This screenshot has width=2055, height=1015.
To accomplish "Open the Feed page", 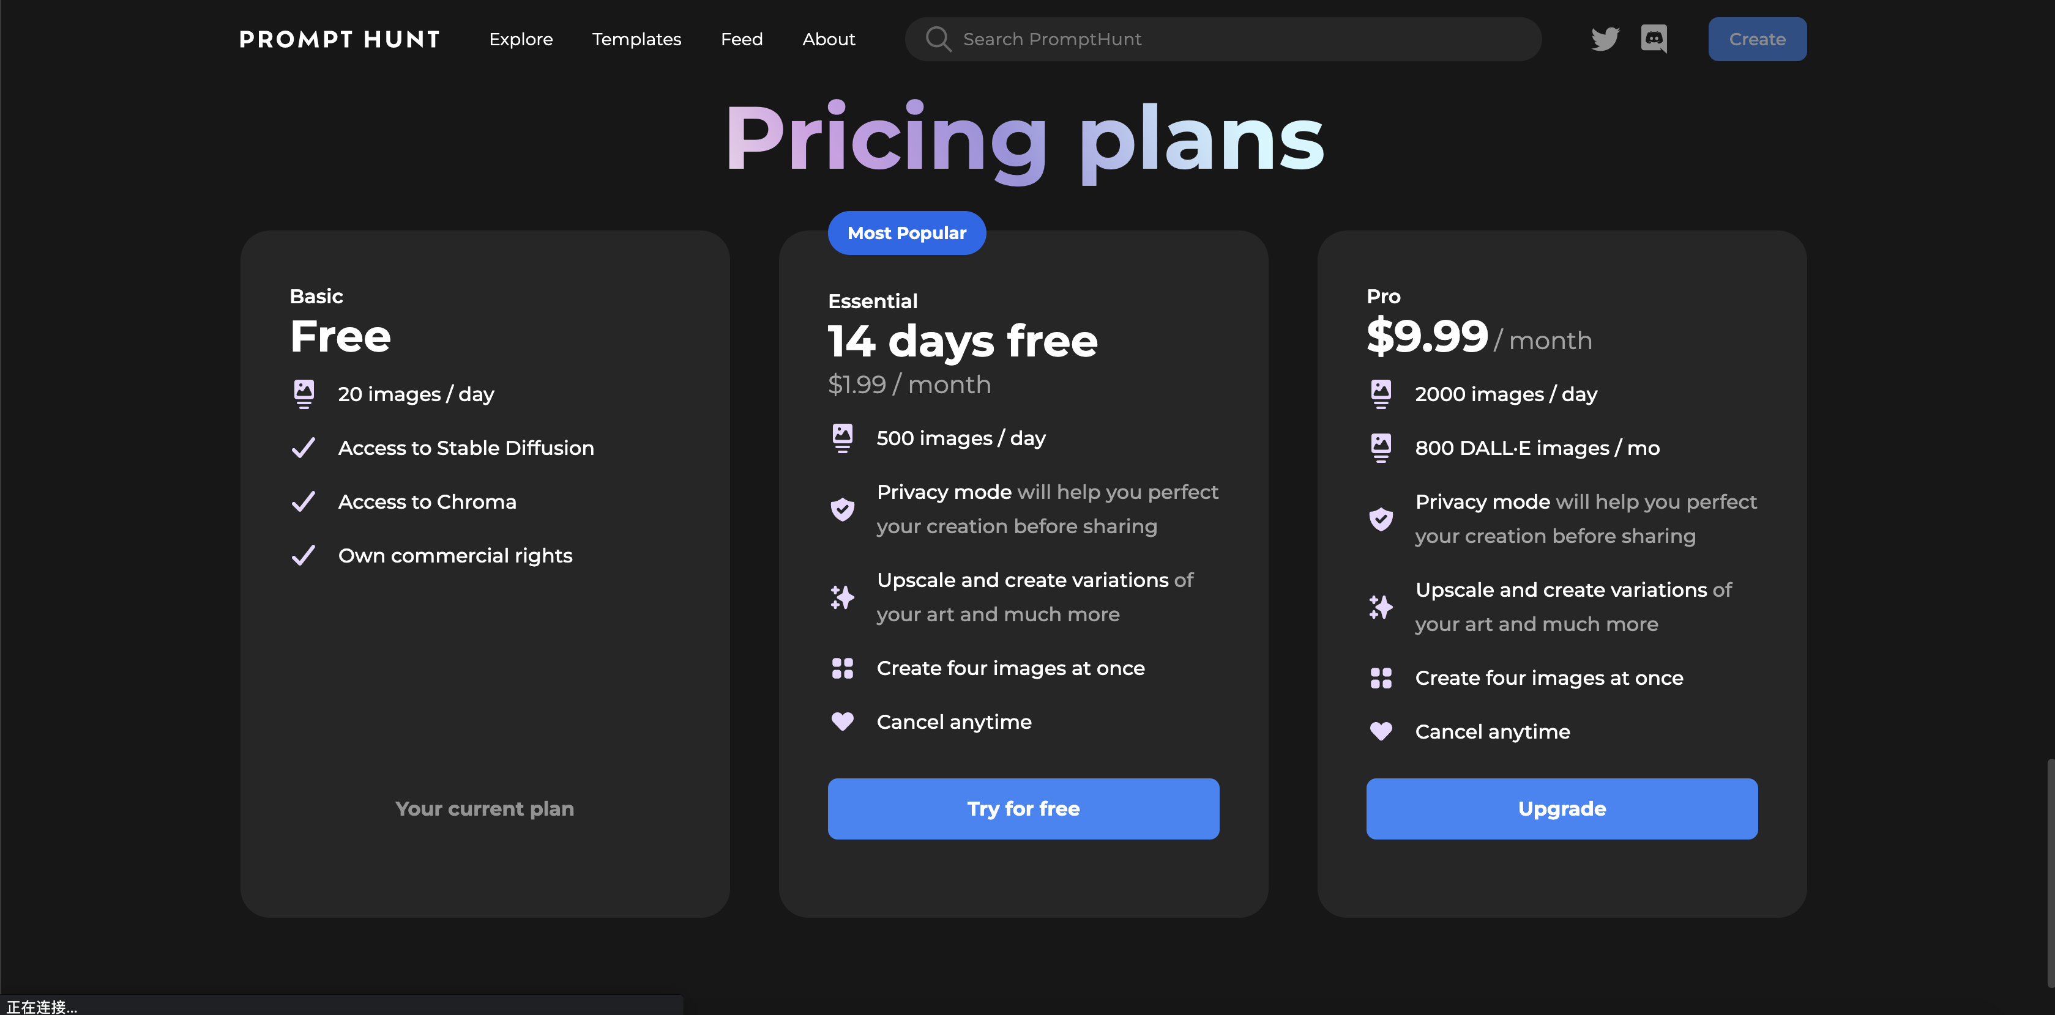I will tap(742, 39).
